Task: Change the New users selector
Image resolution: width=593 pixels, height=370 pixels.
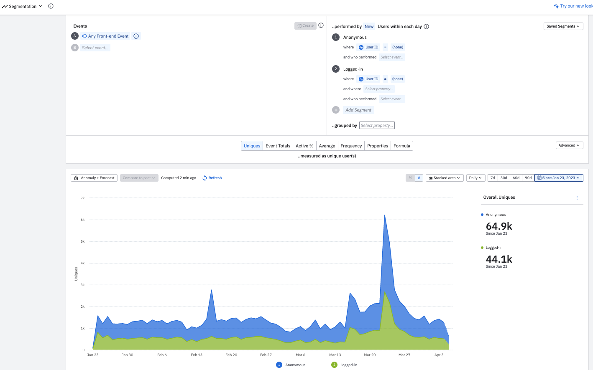Action: [369, 26]
